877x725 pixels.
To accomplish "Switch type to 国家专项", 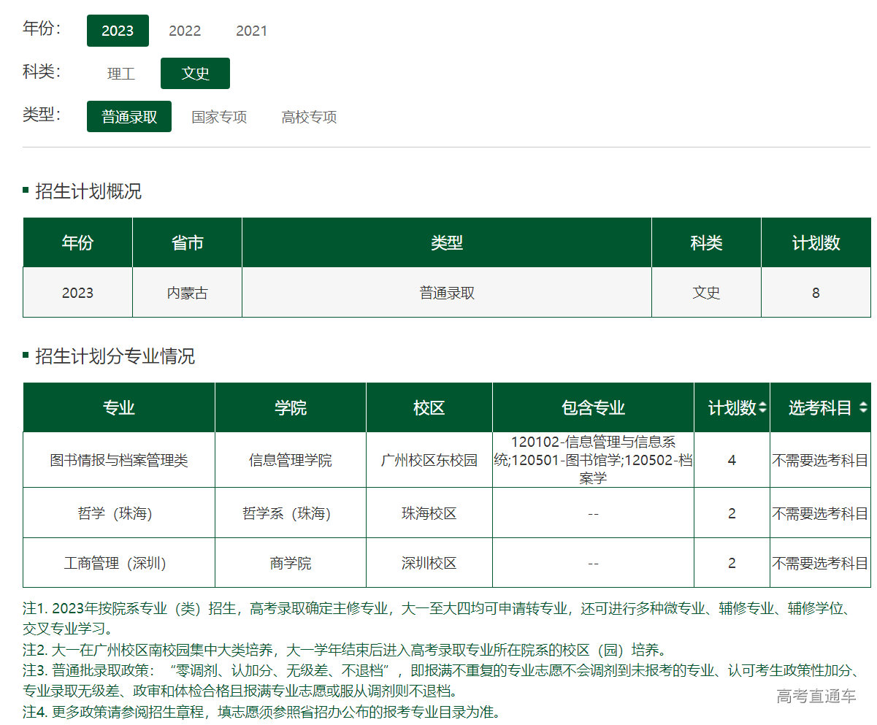I will coord(219,117).
